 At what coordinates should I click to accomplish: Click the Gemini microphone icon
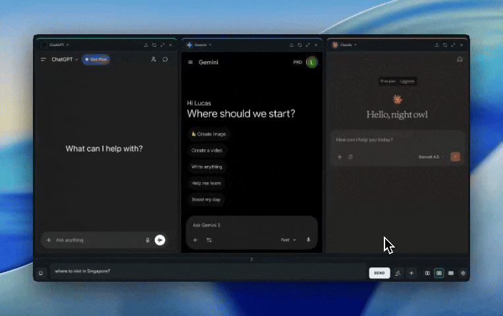308,240
